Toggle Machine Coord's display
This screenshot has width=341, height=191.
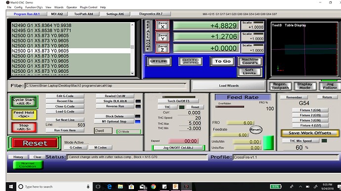point(250,61)
